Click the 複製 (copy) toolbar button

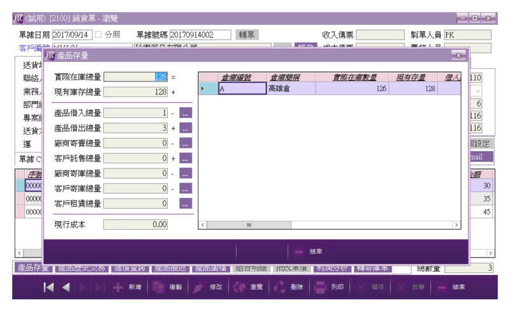pos(167,287)
